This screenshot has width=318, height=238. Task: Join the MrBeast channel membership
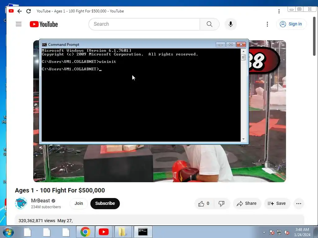pos(79,203)
